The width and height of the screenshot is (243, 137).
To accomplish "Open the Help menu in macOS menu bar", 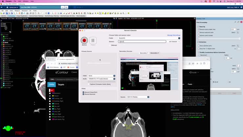I will (x=32, y=1).
